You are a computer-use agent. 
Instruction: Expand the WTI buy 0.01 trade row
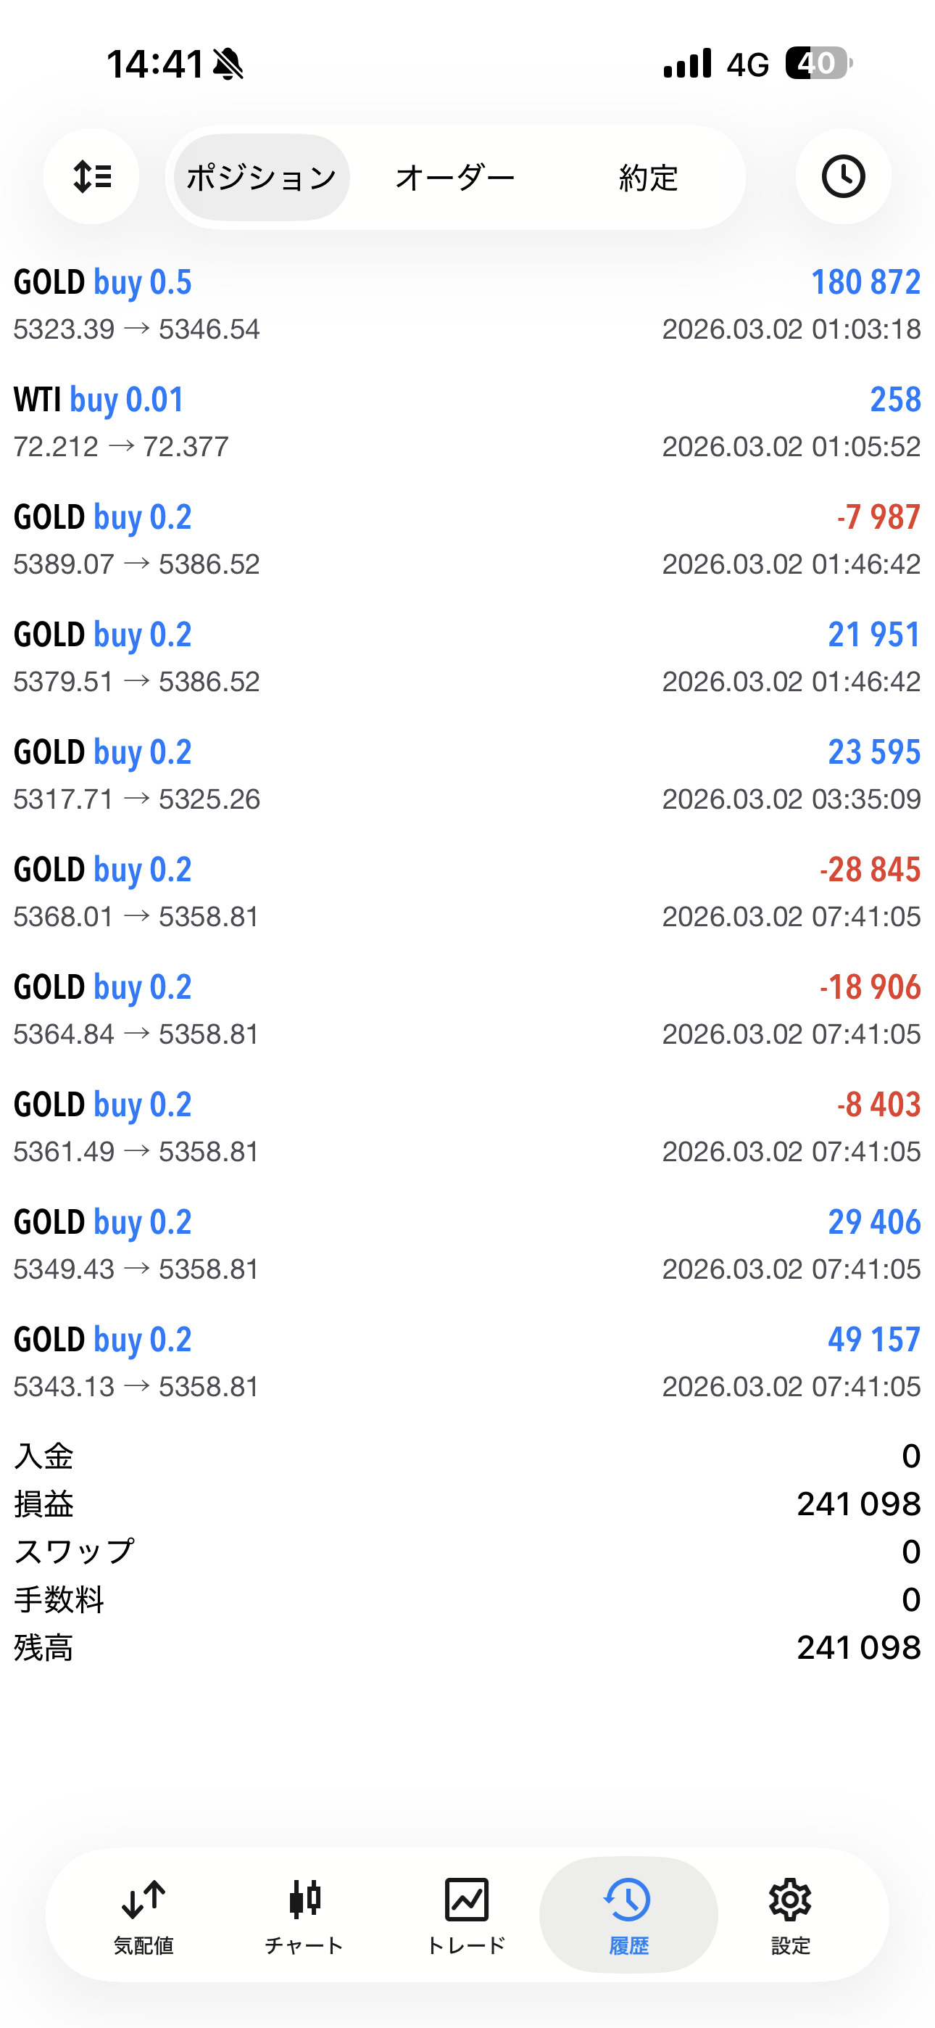point(467,422)
